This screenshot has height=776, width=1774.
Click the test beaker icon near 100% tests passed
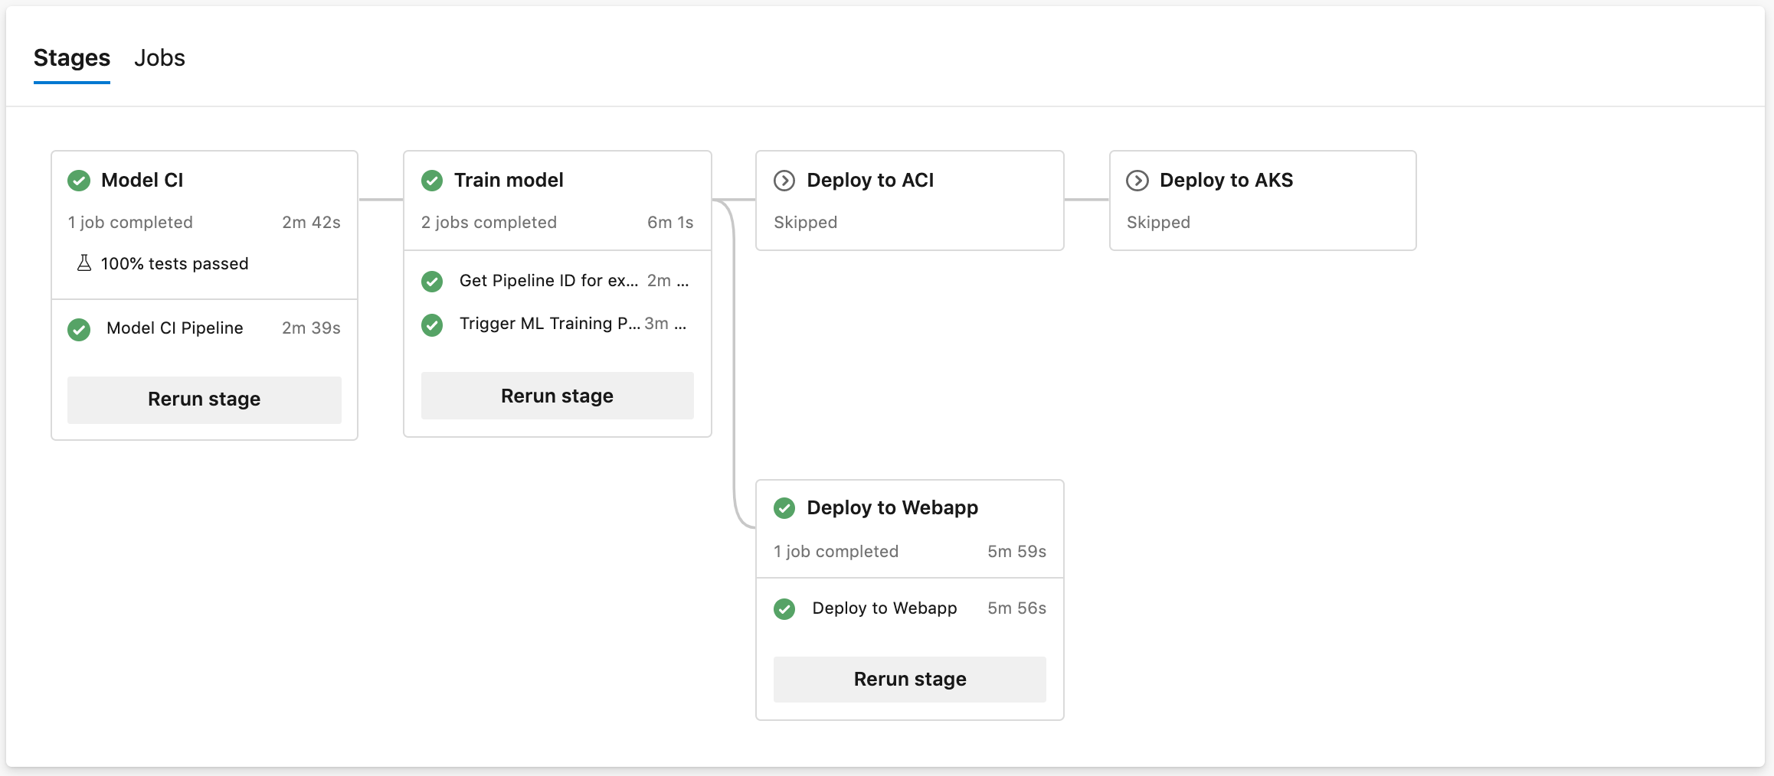tap(84, 263)
